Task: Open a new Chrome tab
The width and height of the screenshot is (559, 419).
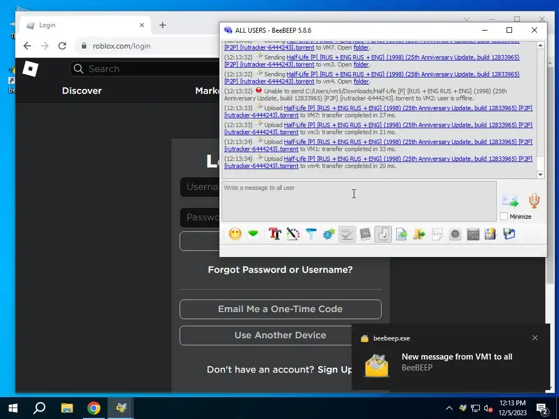Action: [163, 25]
